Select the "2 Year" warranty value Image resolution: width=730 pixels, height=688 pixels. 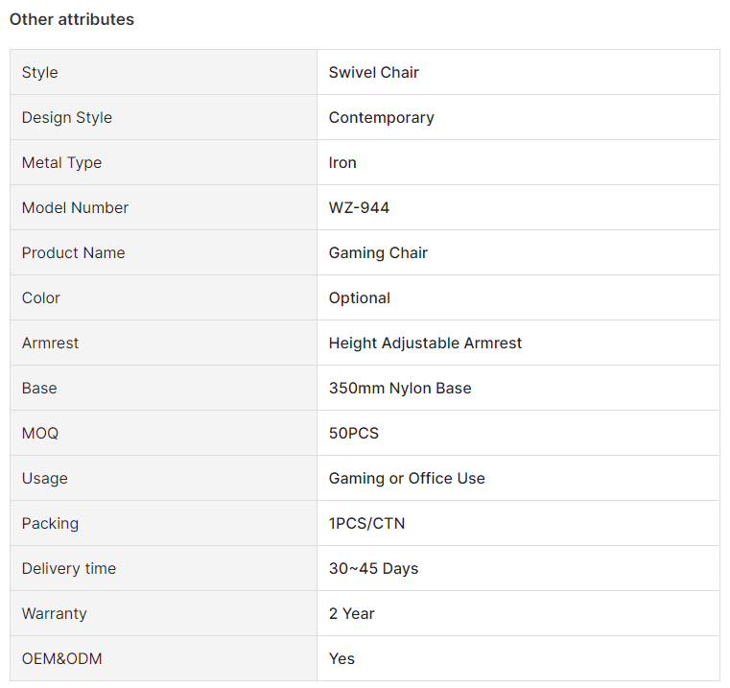tap(351, 613)
